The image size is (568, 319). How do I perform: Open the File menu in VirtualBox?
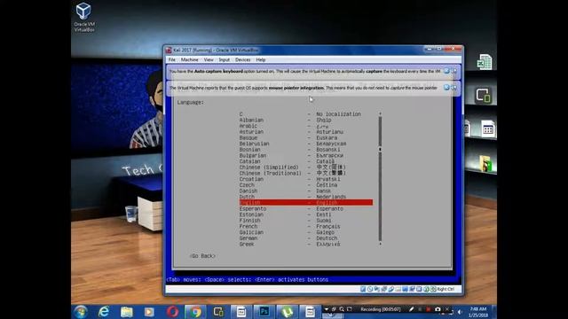pos(171,59)
